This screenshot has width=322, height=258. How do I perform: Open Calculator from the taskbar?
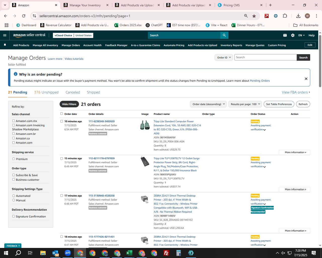tap(179, 253)
